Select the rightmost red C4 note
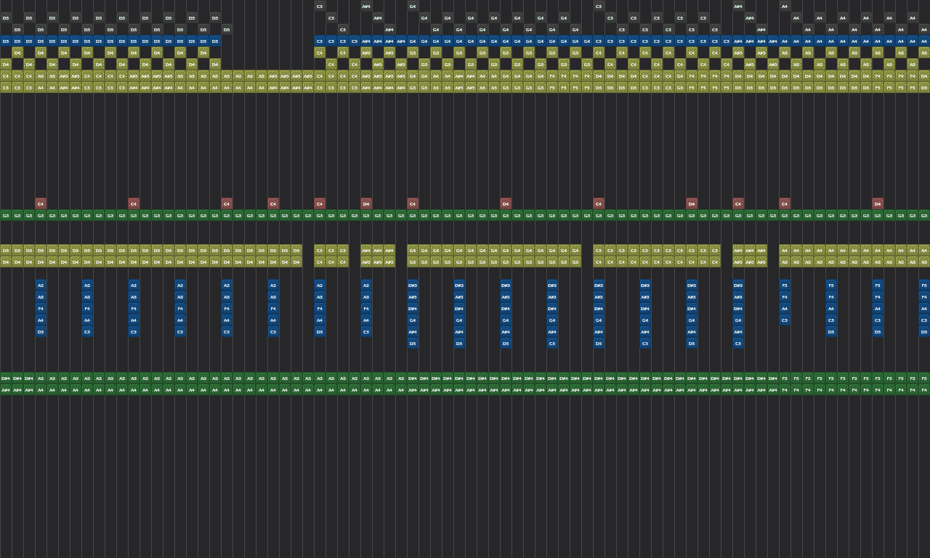The height and width of the screenshot is (558, 930). 785,203
